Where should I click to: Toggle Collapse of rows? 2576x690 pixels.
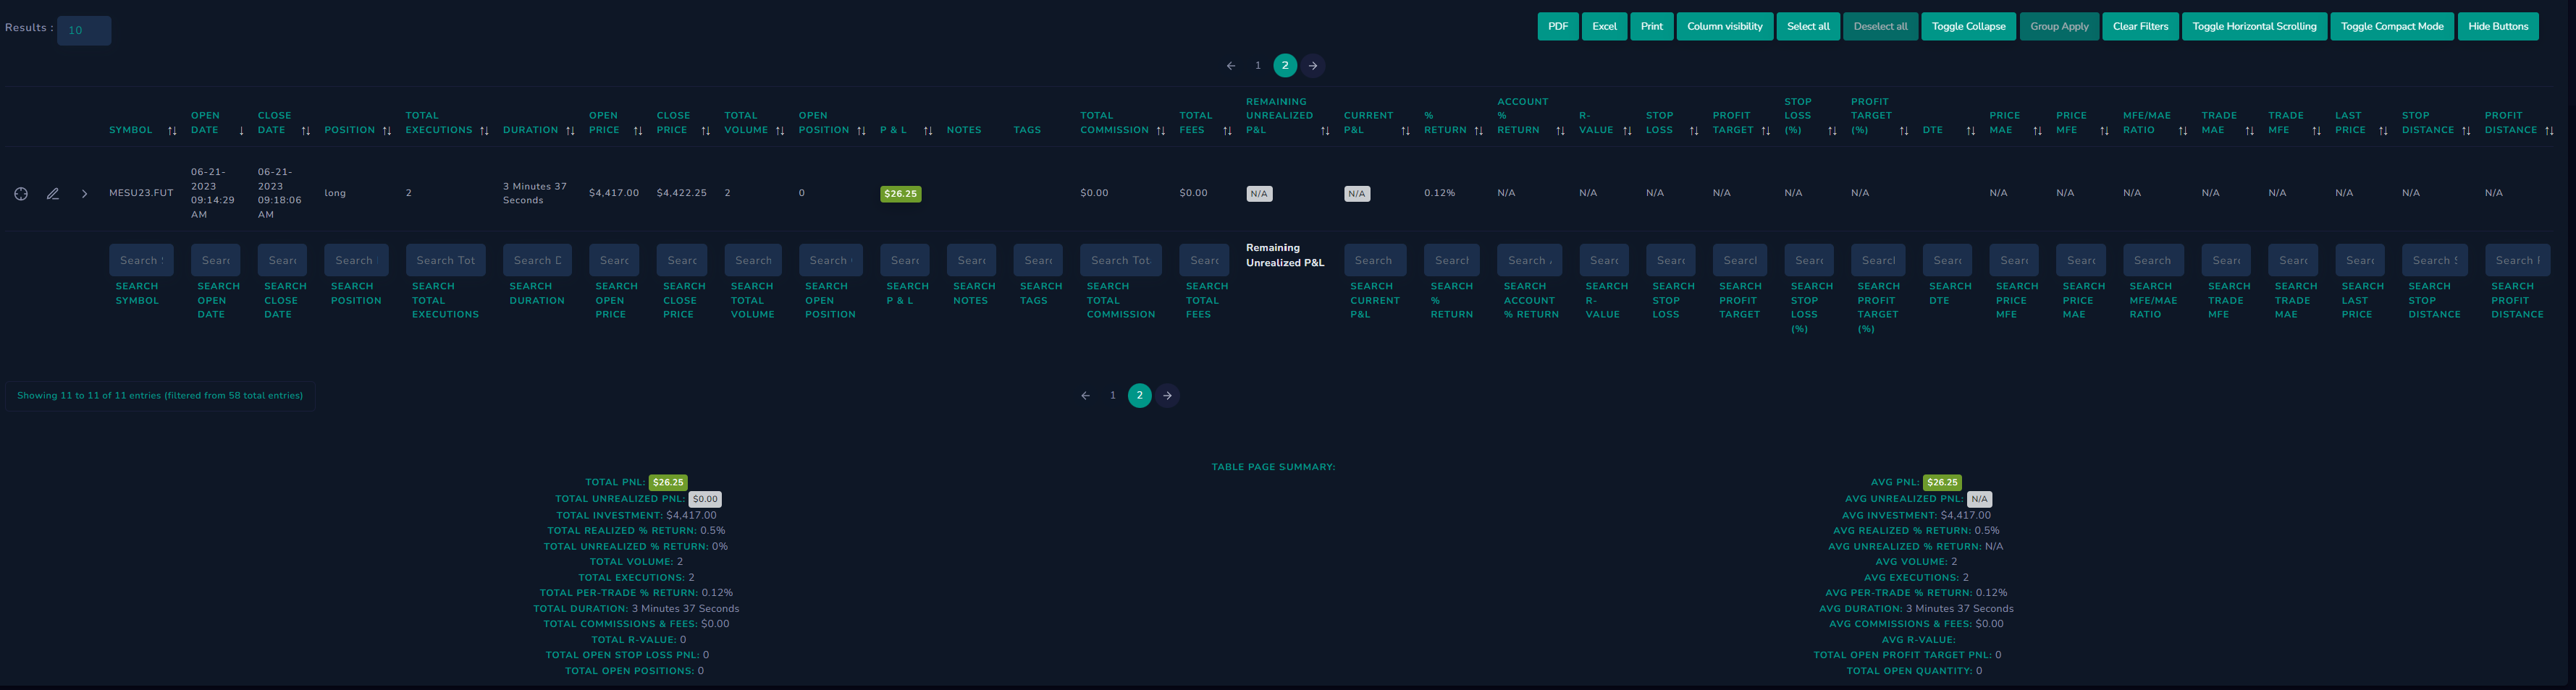click(x=1968, y=27)
